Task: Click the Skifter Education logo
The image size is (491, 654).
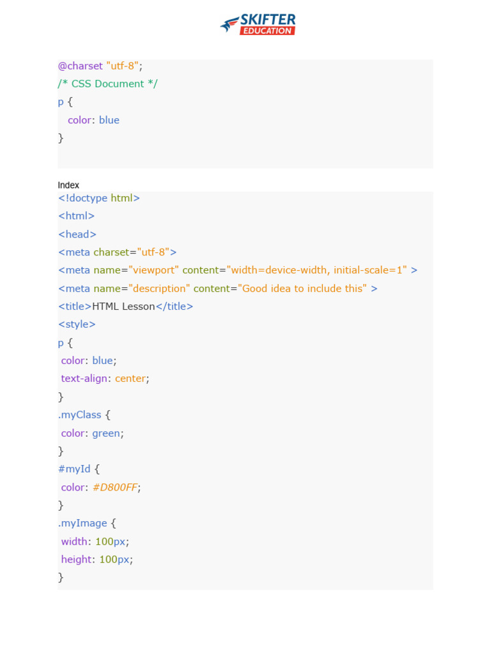Action: tap(258, 24)
